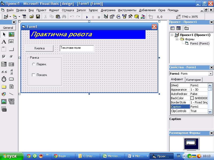
Task: Open the Проект menu
Action: [41, 10]
